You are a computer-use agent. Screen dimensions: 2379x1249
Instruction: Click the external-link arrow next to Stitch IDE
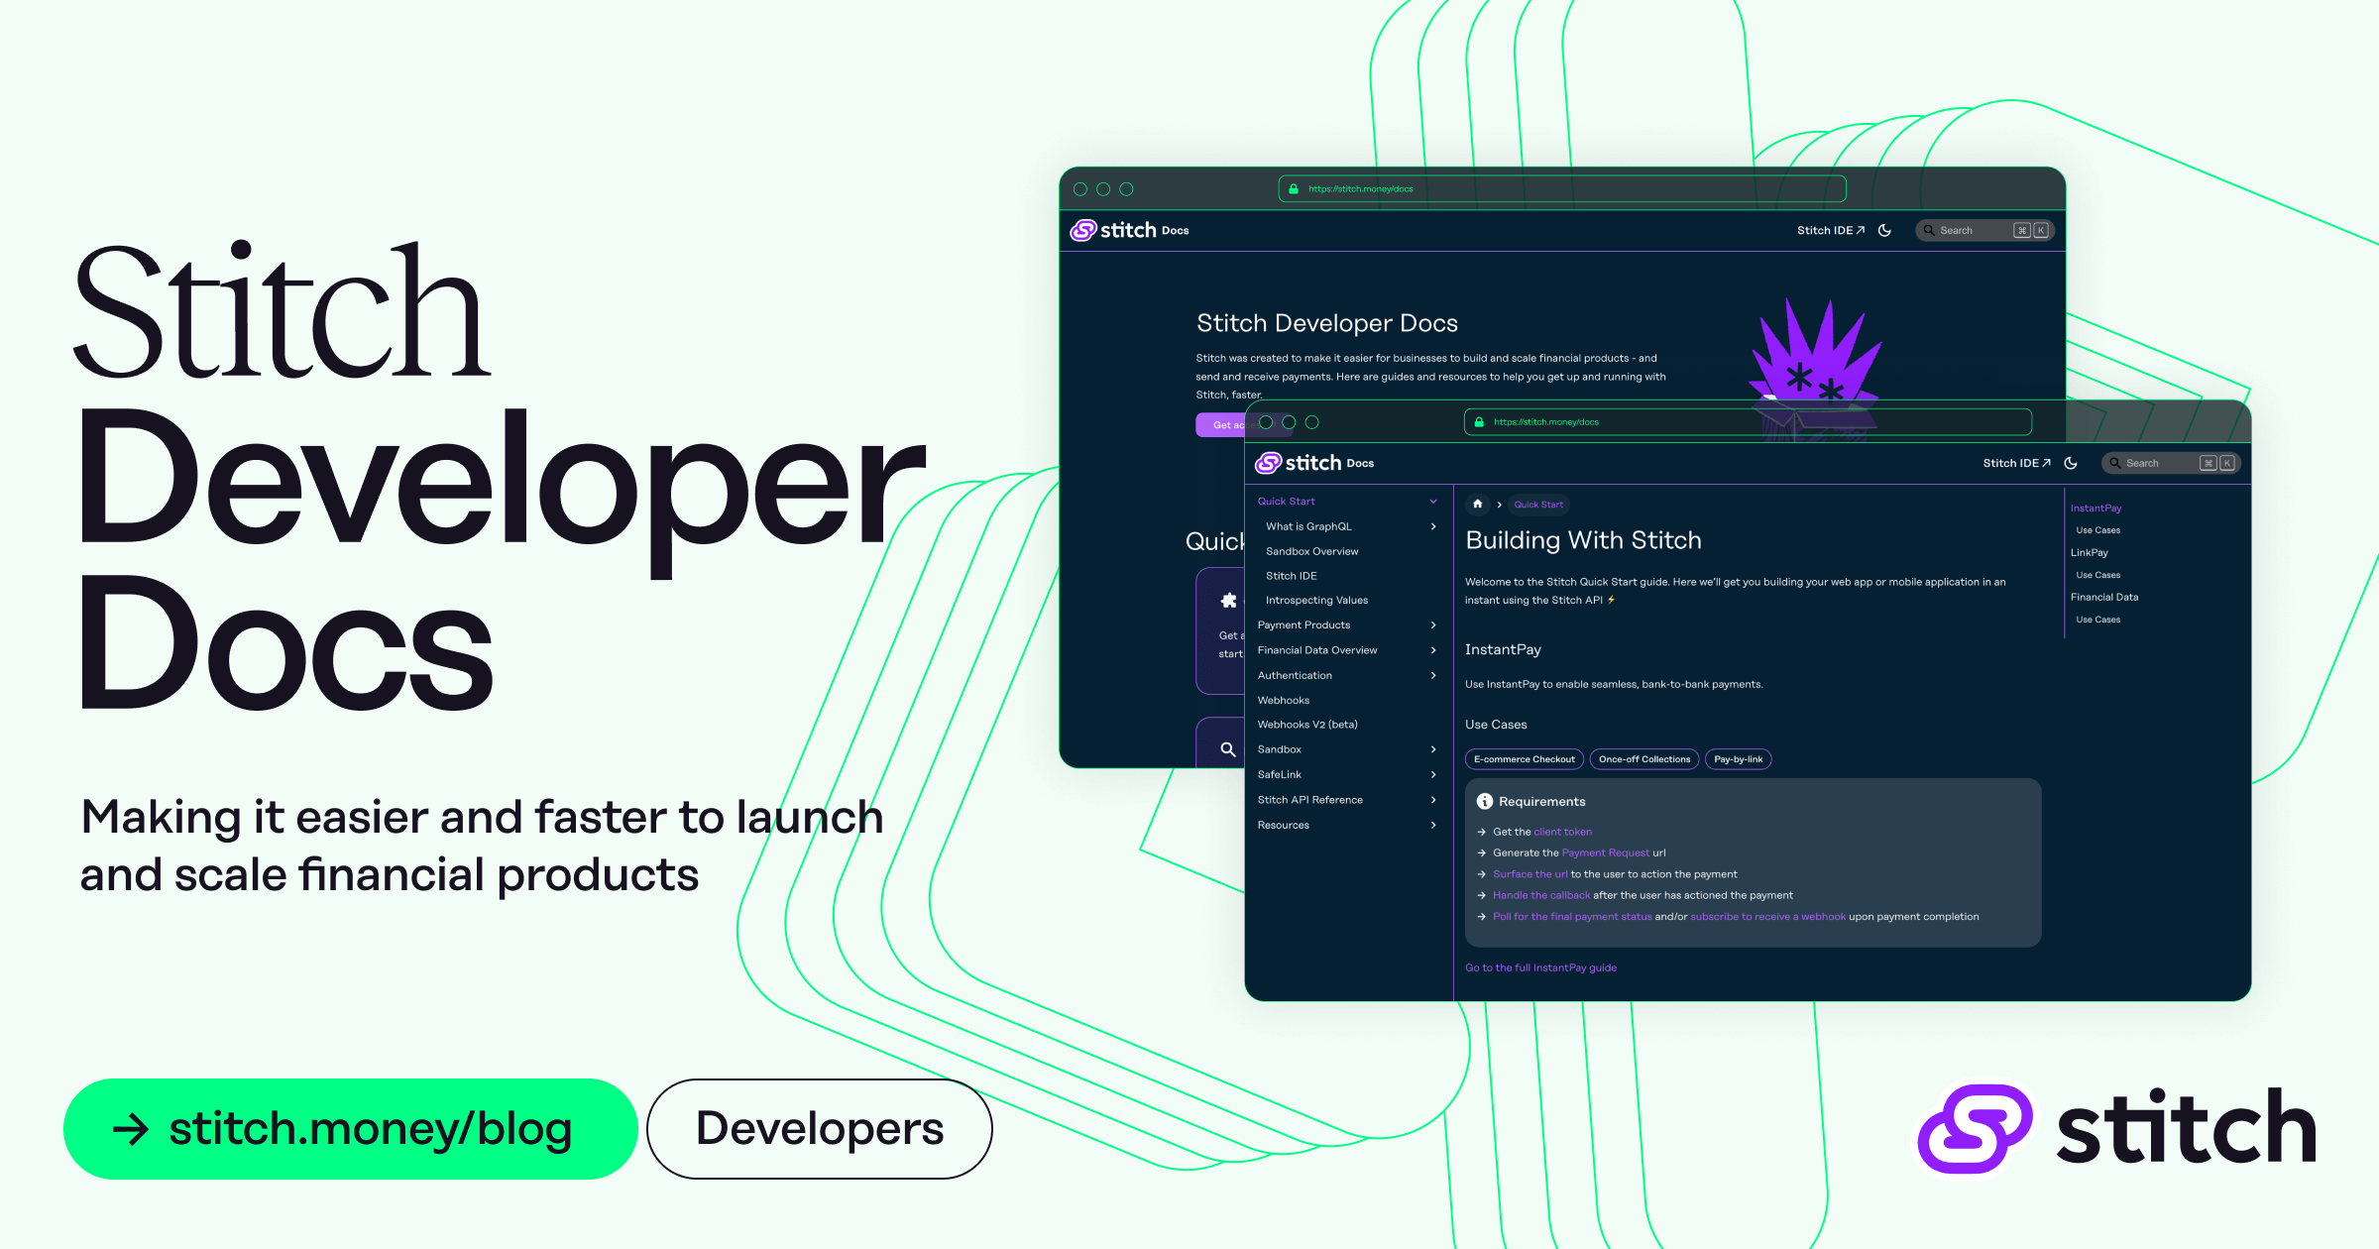pos(2047,462)
